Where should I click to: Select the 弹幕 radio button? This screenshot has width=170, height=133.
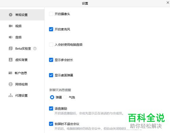point(52,97)
